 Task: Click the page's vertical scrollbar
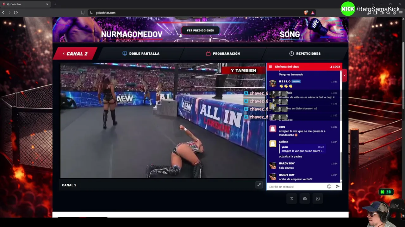(403, 76)
